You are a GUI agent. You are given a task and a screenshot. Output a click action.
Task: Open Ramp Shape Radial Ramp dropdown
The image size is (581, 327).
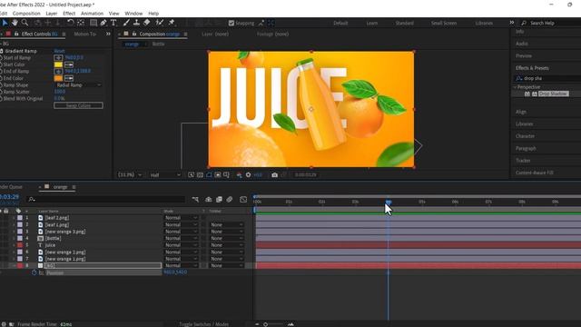coord(78,84)
